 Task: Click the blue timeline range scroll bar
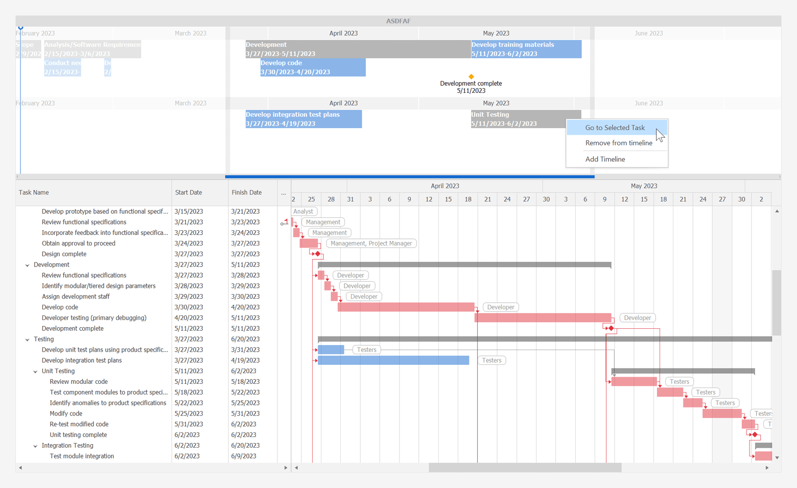(410, 177)
